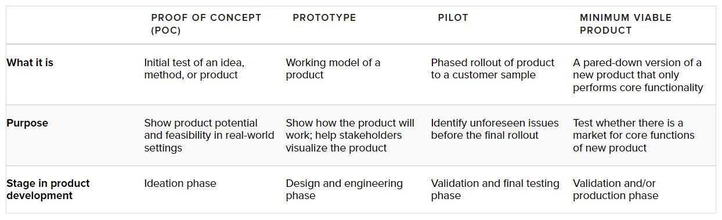Click 'Design and engineering phase' cell

tap(344, 189)
